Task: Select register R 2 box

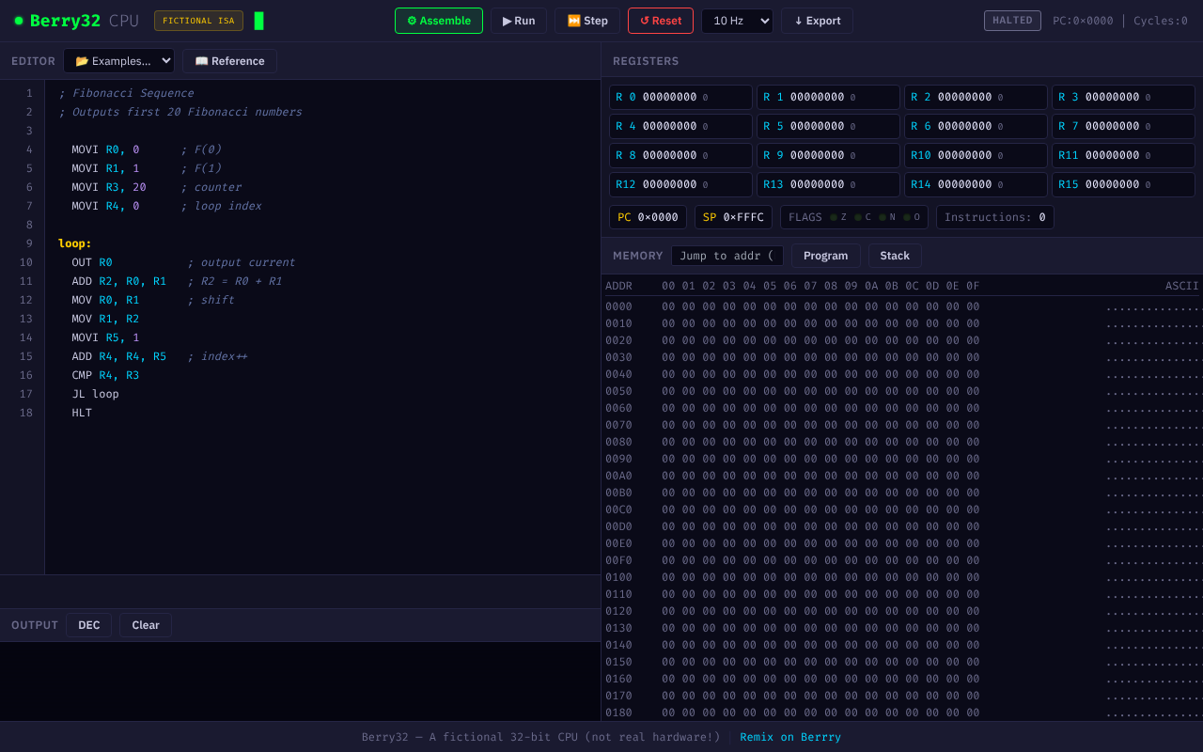Action: coord(976,97)
